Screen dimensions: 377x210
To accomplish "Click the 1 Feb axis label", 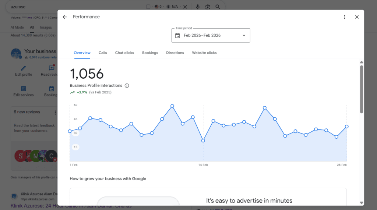I will click(74, 165).
